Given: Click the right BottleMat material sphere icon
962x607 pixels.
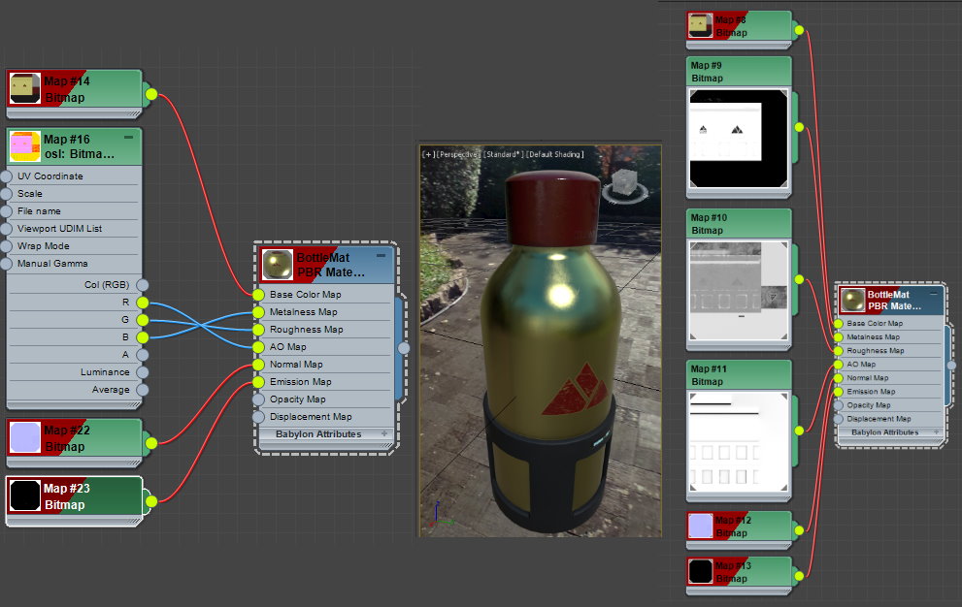Looking at the screenshot, I should 852,301.
